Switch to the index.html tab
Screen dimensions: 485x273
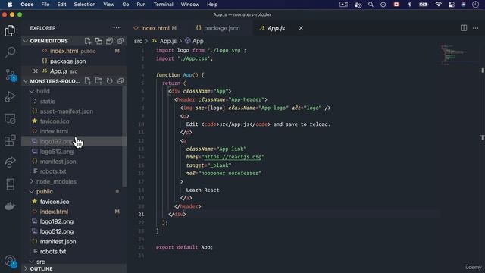[x=155, y=28]
